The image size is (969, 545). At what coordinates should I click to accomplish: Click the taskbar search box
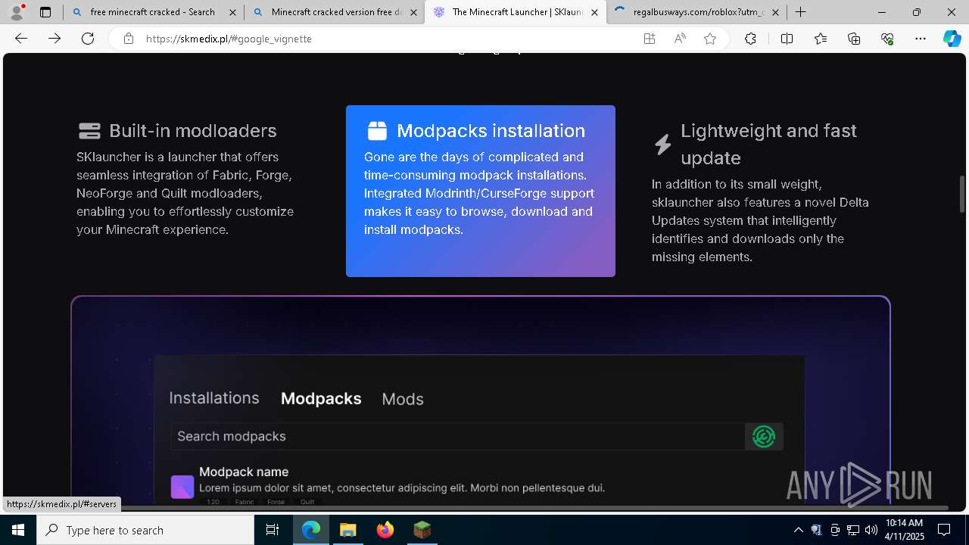point(145,530)
